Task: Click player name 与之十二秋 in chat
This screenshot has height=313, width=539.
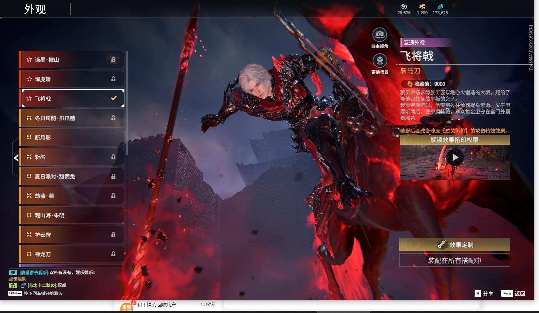Action: [x=42, y=285]
